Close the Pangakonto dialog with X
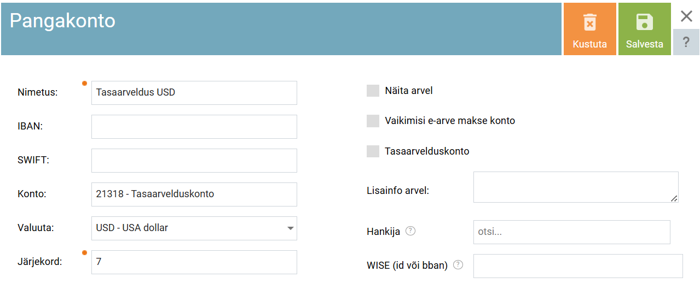This screenshot has height=295, width=700. click(x=686, y=16)
